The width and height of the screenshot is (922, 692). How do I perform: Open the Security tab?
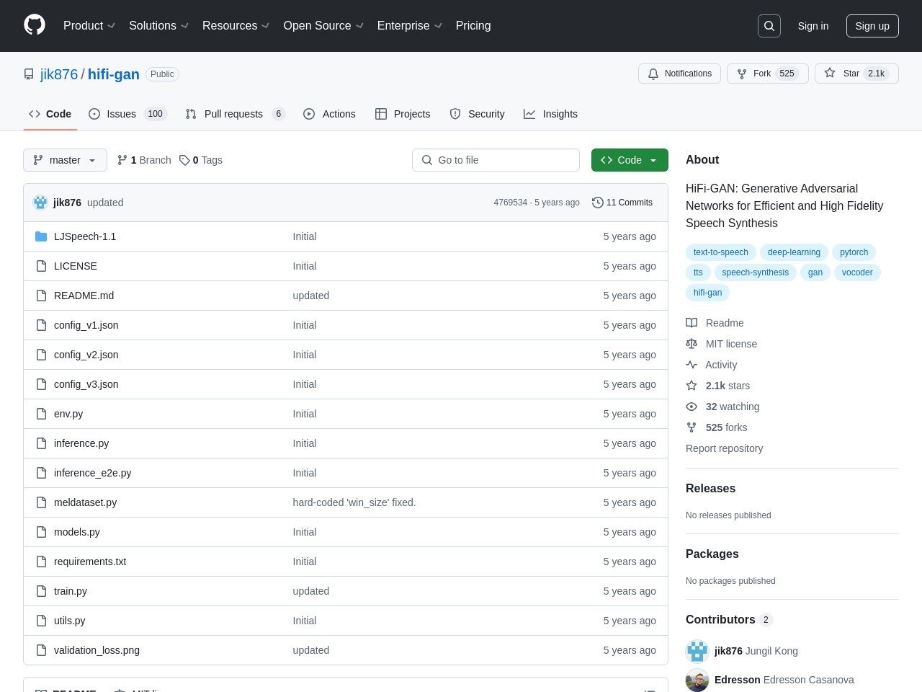pos(477,114)
